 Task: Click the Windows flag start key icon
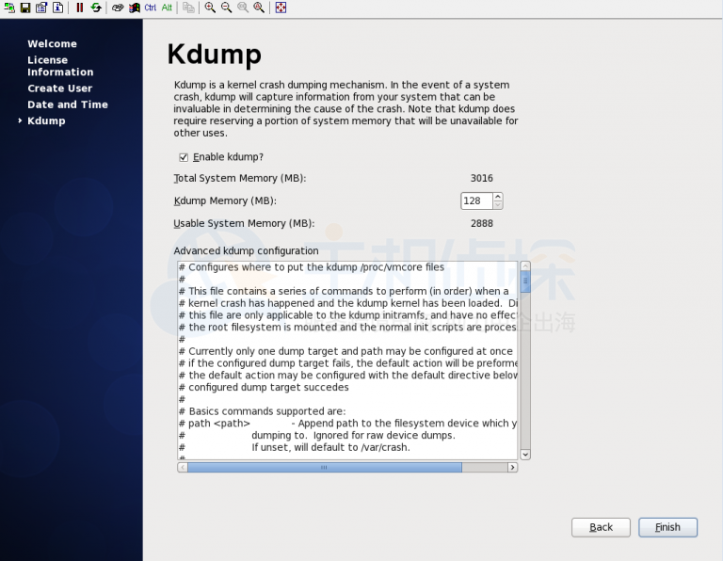[x=135, y=8]
